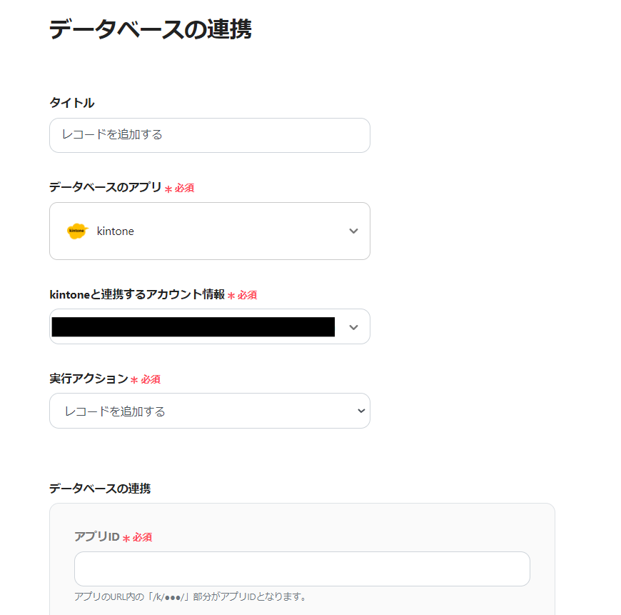Click the kintoneと連携するアカウント情報 label
Viewport: 621px width, 615px height.
coord(137,294)
